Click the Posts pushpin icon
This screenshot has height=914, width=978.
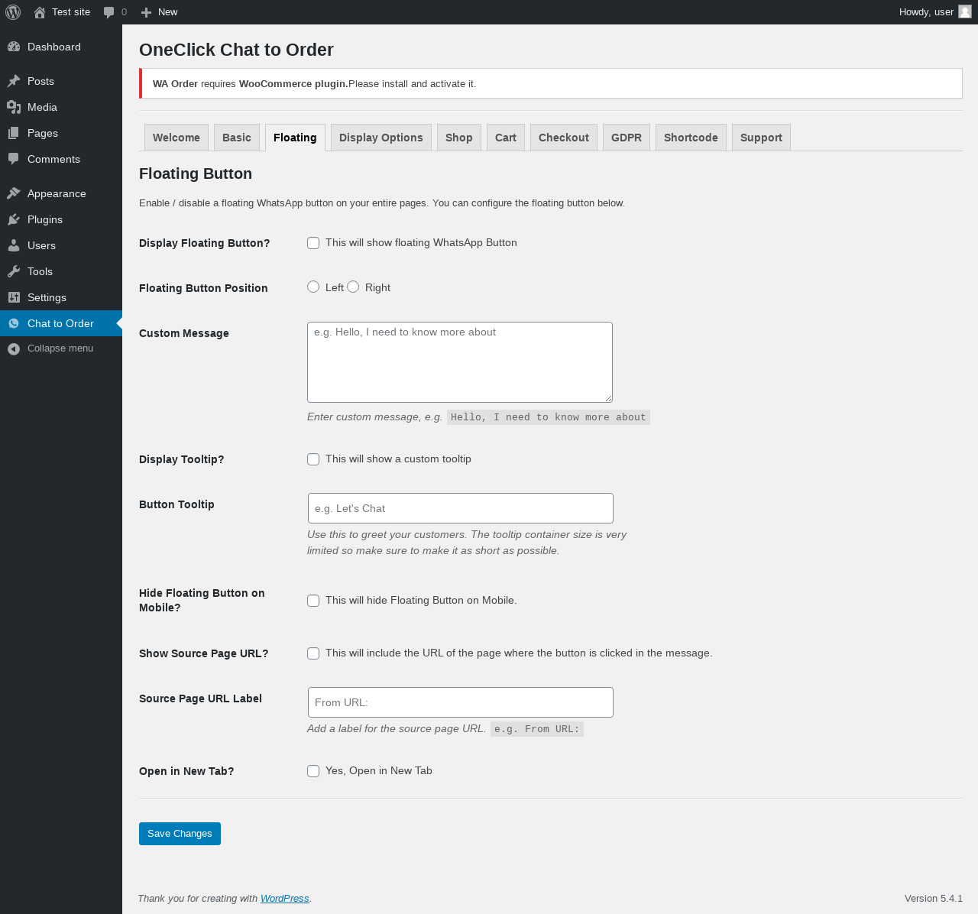pos(14,81)
